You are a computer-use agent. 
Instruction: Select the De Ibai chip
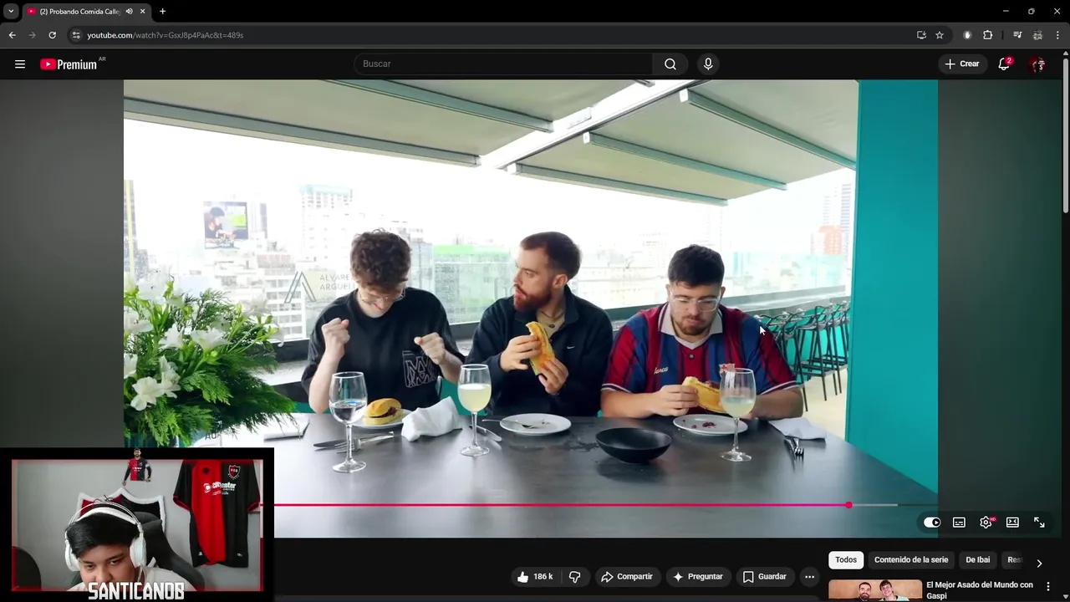click(977, 560)
